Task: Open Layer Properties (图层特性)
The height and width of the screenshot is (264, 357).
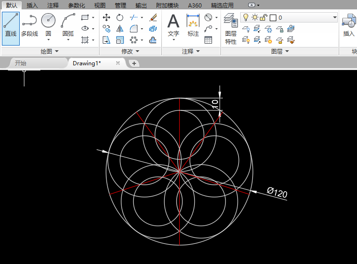Action: tap(230, 28)
